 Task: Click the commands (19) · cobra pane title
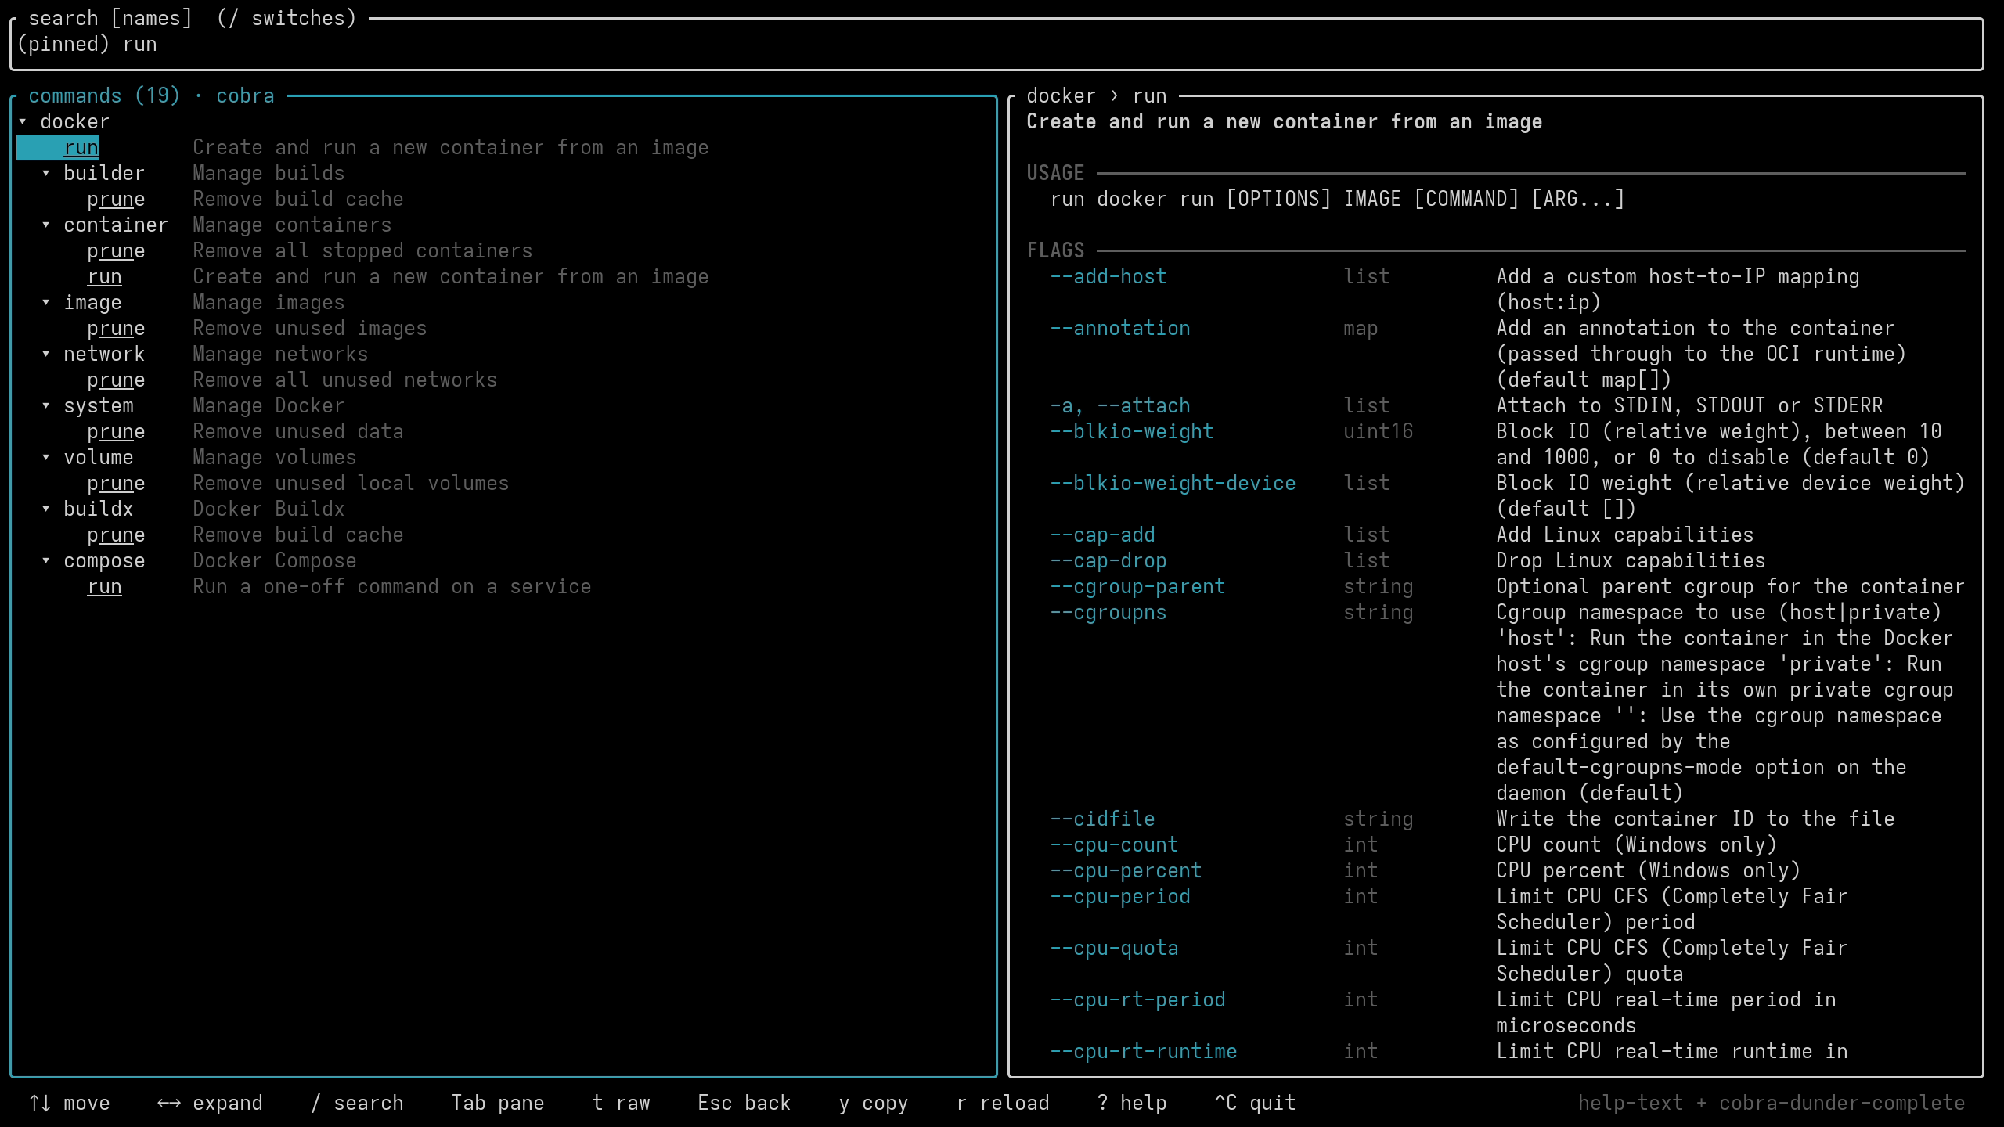(x=151, y=96)
